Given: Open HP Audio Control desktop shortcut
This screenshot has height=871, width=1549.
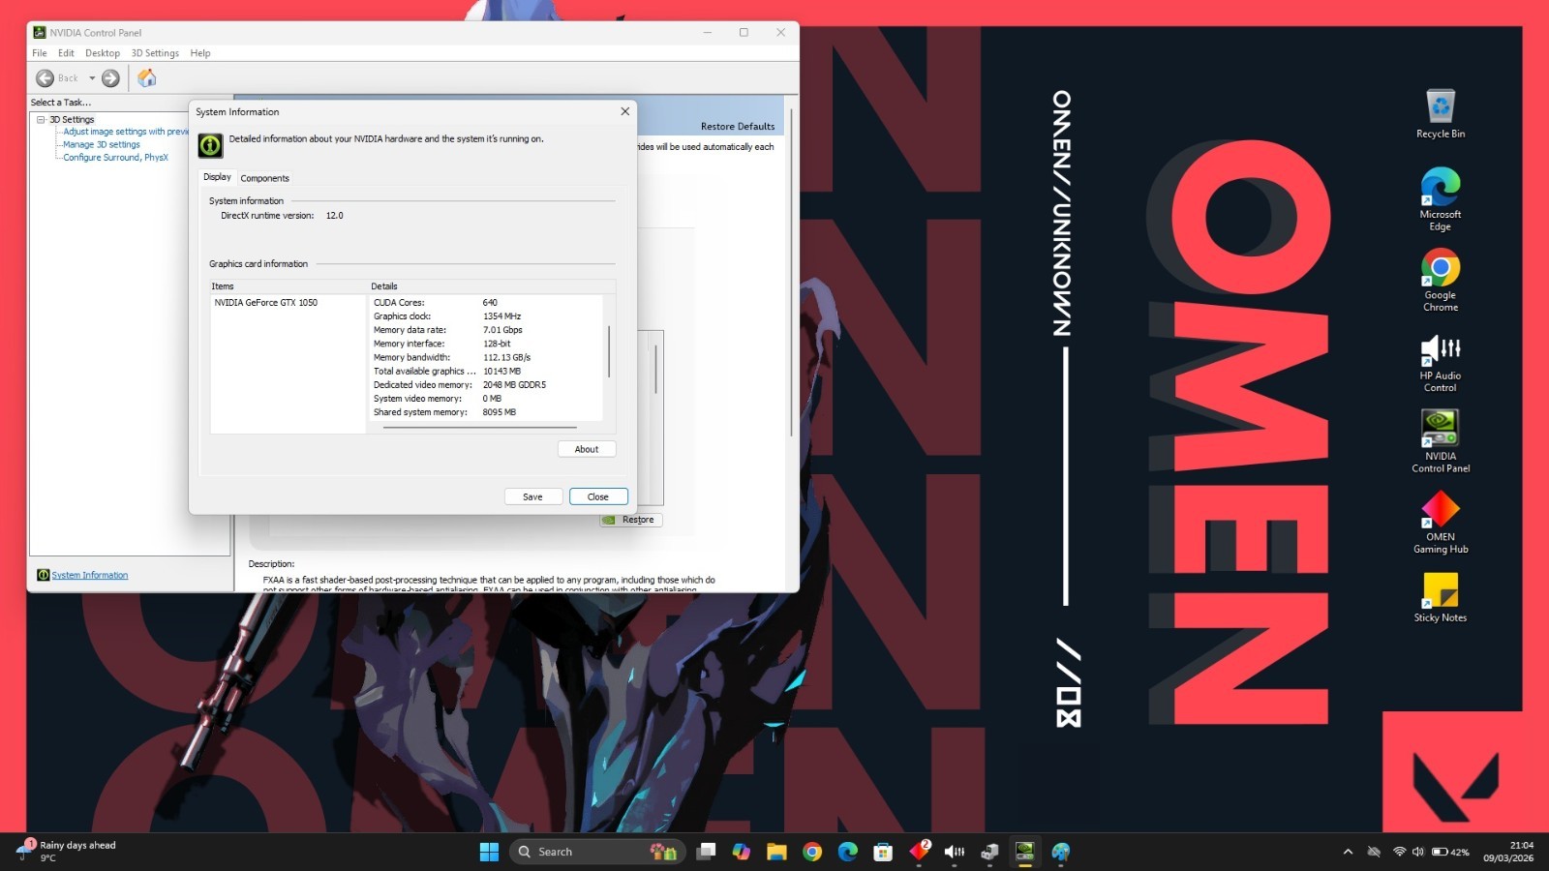Looking at the screenshot, I should (x=1441, y=362).
